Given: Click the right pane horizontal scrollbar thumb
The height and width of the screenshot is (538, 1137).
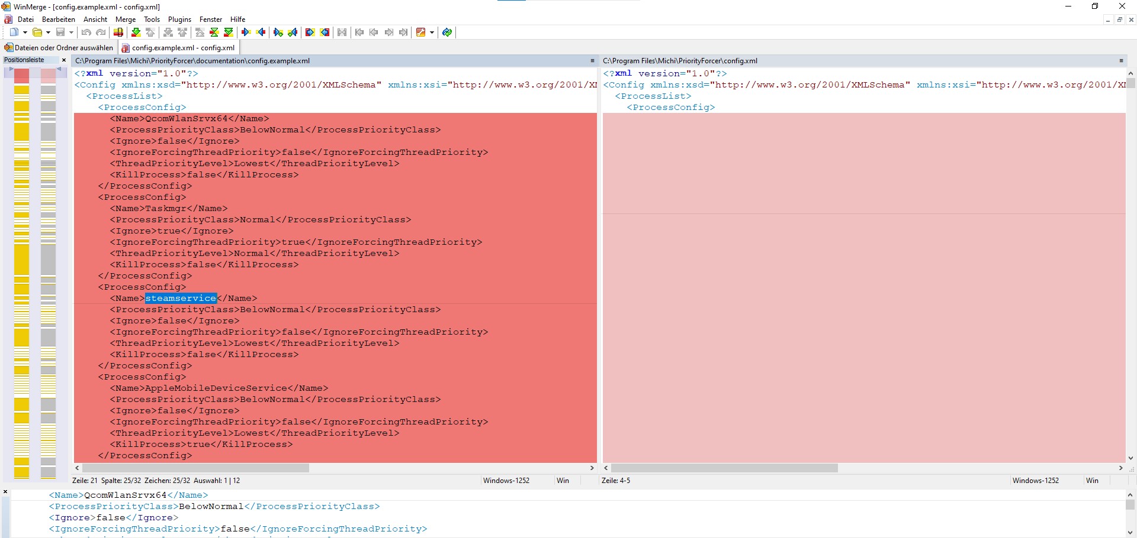Looking at the screenshot, I should [x=724, y=468].
